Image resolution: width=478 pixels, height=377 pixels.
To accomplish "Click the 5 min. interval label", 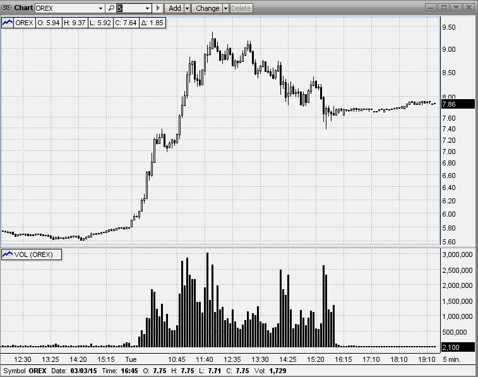I will (451, 359).
